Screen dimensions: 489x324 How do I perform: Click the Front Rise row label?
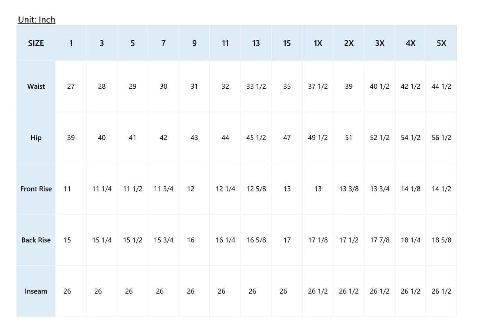(36, 189)
